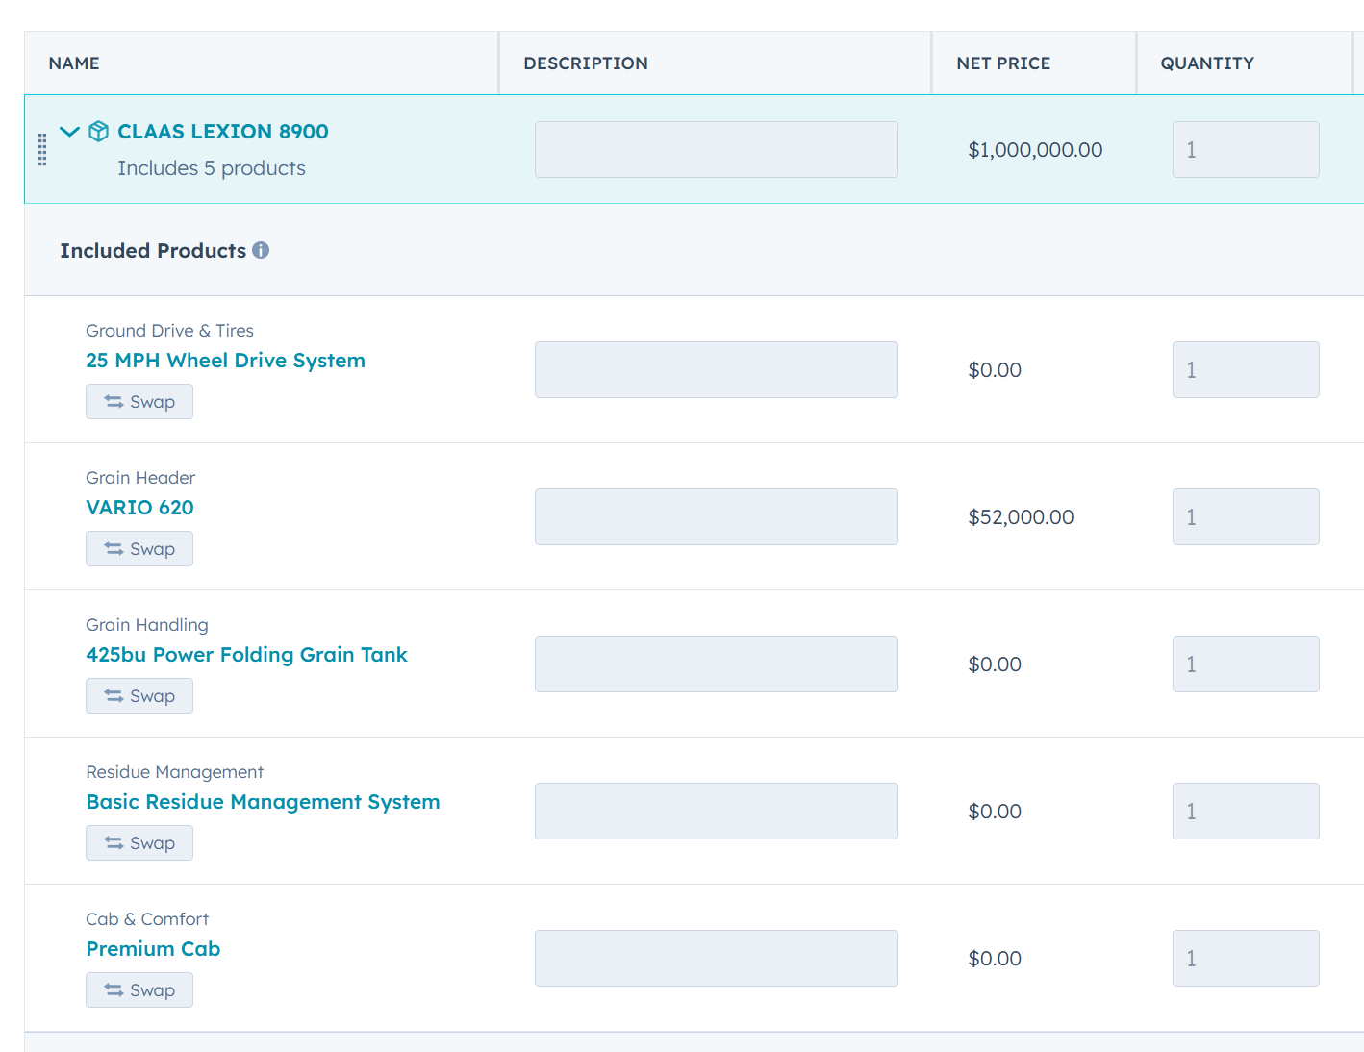Click the info icon next to Included Products
The width and height of the screenshot is (1364, 1052).
(261, 250)
